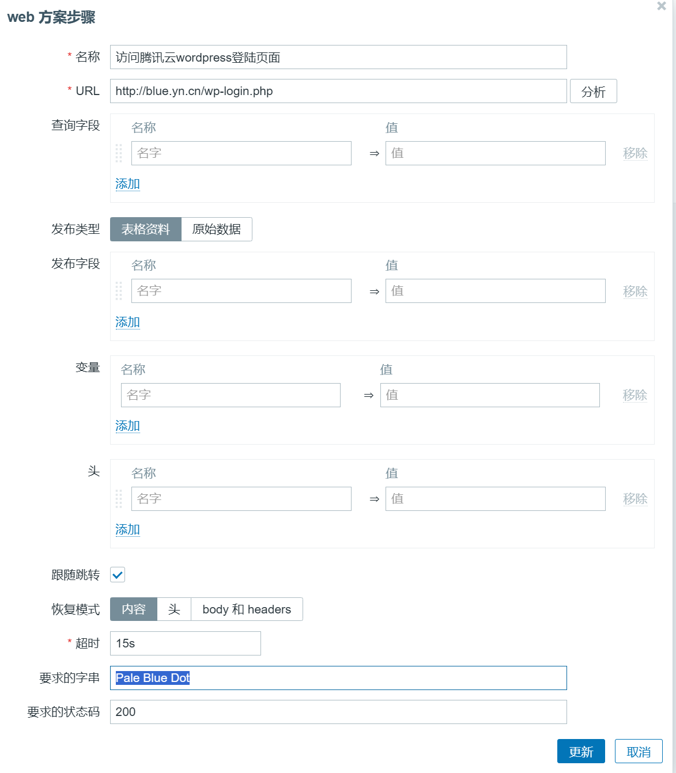Close the web 方案步骤 dialog
Viewport: 676px width, 773px height.
[661, 6]
